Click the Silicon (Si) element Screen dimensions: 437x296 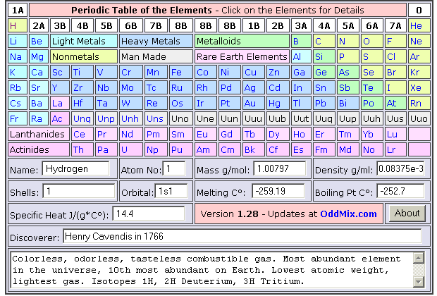pyautogui.click(x=324, y=57)
